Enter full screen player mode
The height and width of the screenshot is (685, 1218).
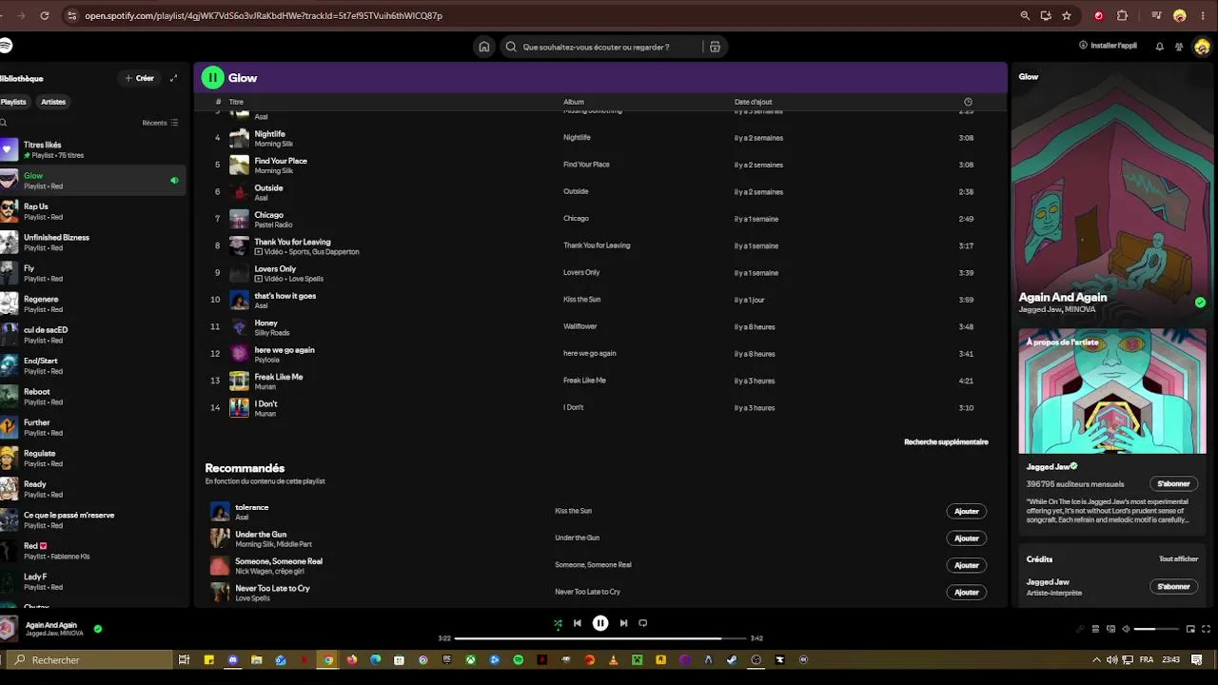tap(1207, 629)
